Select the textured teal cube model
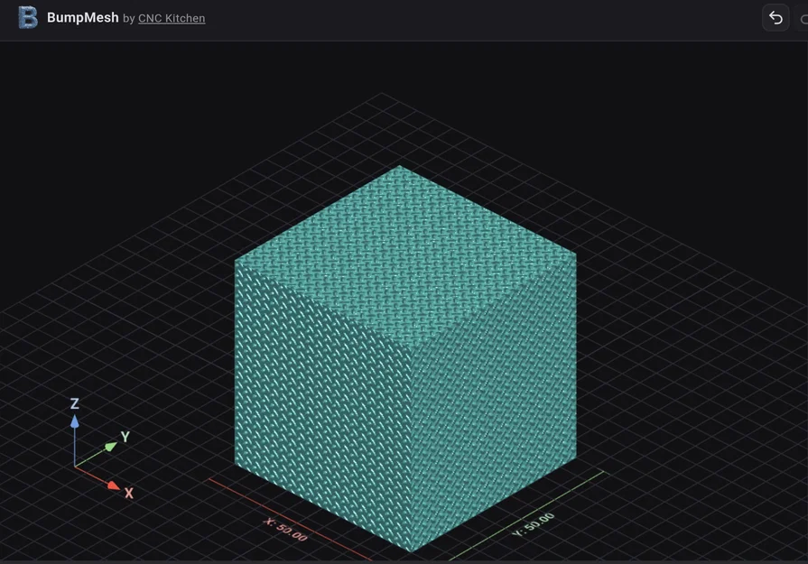The height and width of the screenshot is (564, 808). pos(405,358)
